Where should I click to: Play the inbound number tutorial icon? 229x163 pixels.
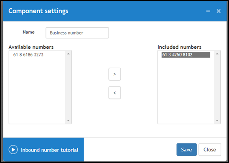pyautogui.click(x=13, y=150)
